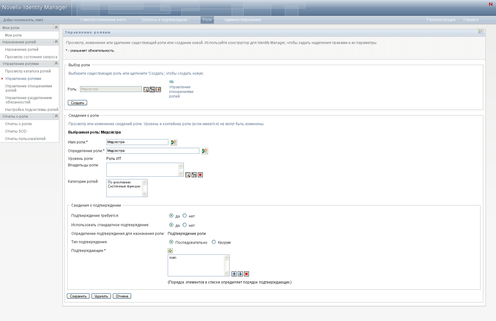Open Просмотр каталога ролей
496x321 pixels.
(x=28, y=71)
